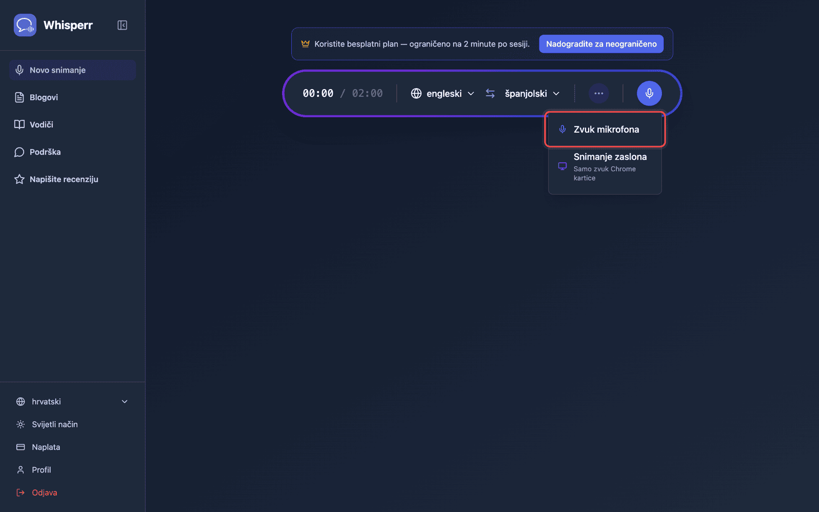This screenshot has height=512, width=819.
Task: Select Napišite recenziju
Action: 72,179
